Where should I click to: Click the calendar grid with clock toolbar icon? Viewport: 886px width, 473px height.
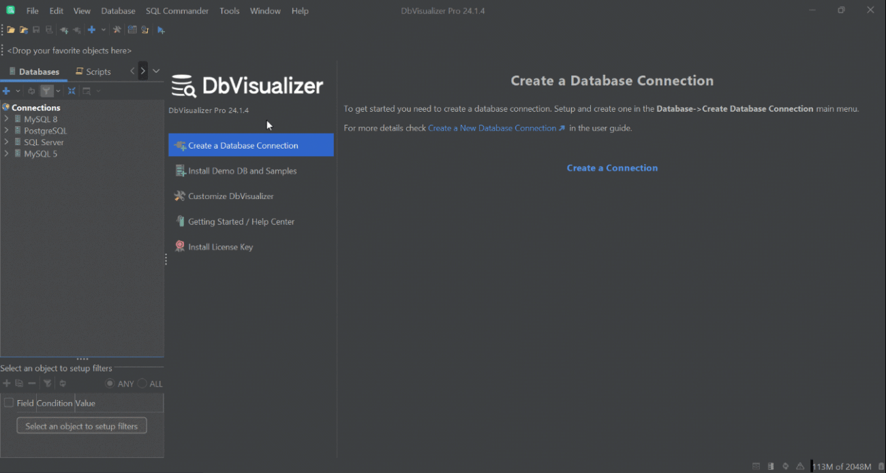click(132, 30)
